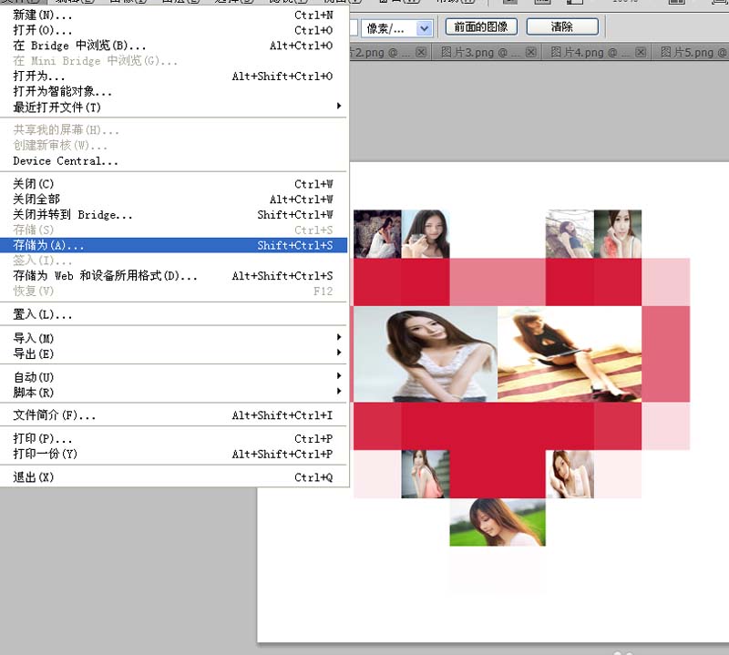Switch to the 图片3.png tab
This screenshot has width=729, height=655.
tap(480, 53)
